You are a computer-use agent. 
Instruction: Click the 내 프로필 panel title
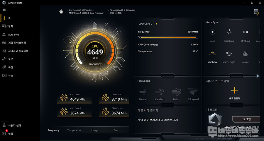coord(212,110)
